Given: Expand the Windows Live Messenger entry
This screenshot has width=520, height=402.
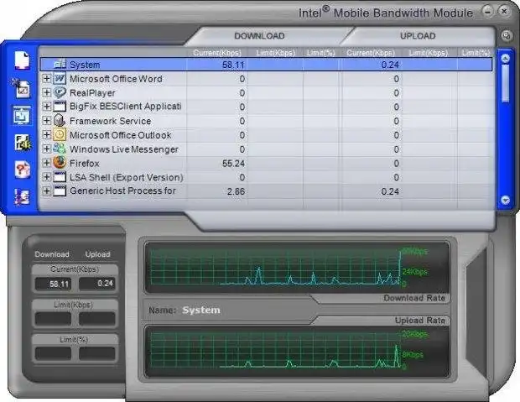Looking at the screenshot, I should click(47, 149).
